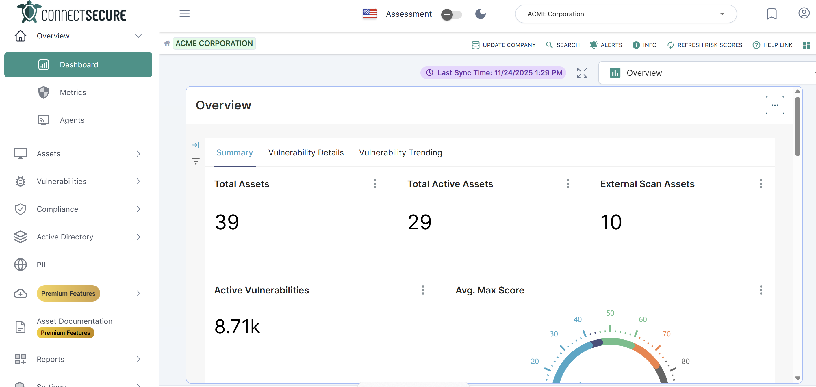Click the fullscreen expand icon
Image resolution: width=816 pixels, height=387 pixels.
pyautogui.click(x=582, y=73)
